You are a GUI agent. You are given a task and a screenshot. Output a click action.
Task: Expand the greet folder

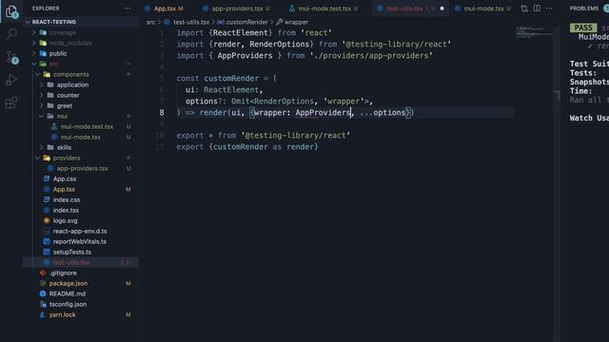coord(65,105)
